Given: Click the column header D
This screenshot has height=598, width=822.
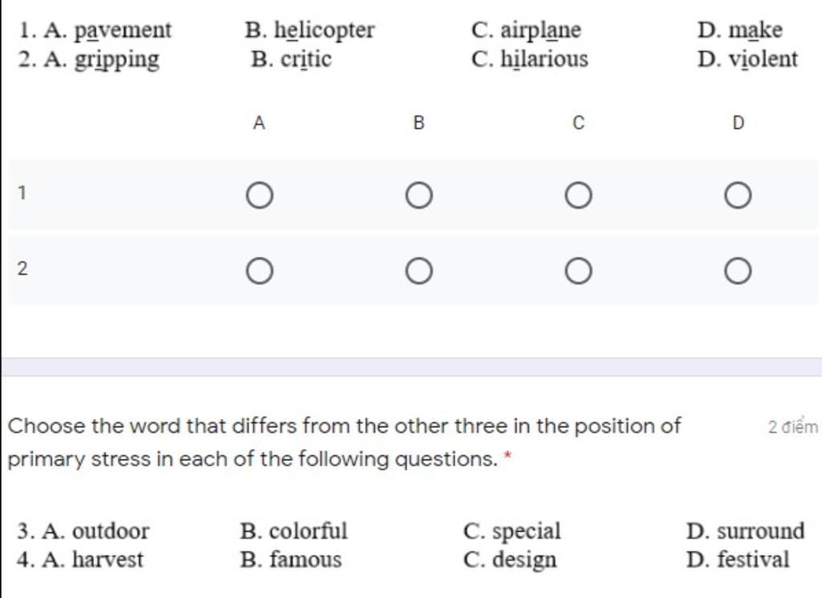Looking at the screenshot, I should pyautogui.click(x=738, y=123).
